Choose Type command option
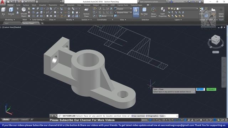Viewport: 228px width, 128px height. click(x=161, y=116)
